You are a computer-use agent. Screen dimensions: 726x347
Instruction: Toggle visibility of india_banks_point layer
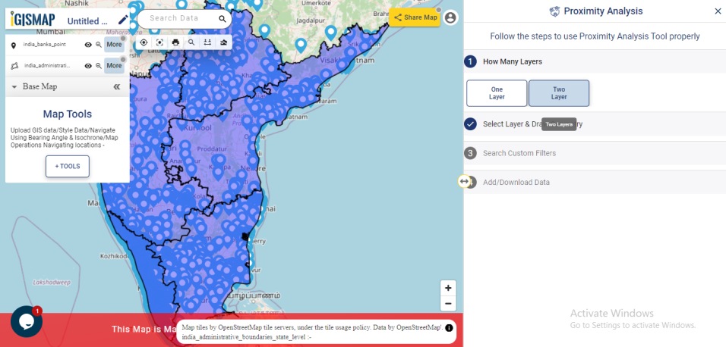click(88, 45)
